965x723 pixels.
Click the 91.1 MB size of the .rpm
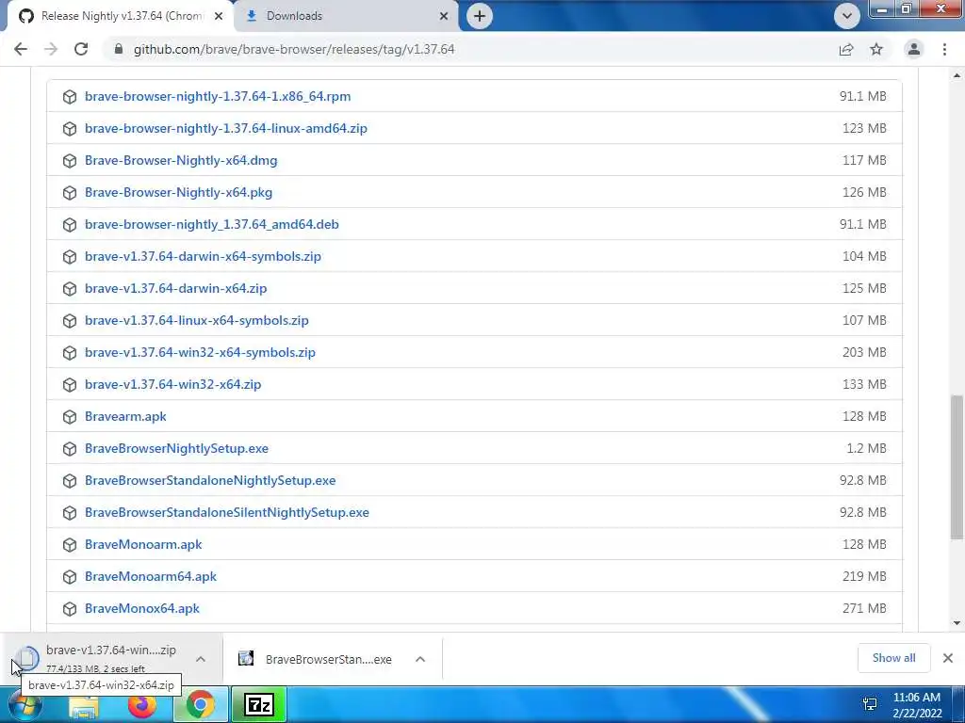point(863,97)
